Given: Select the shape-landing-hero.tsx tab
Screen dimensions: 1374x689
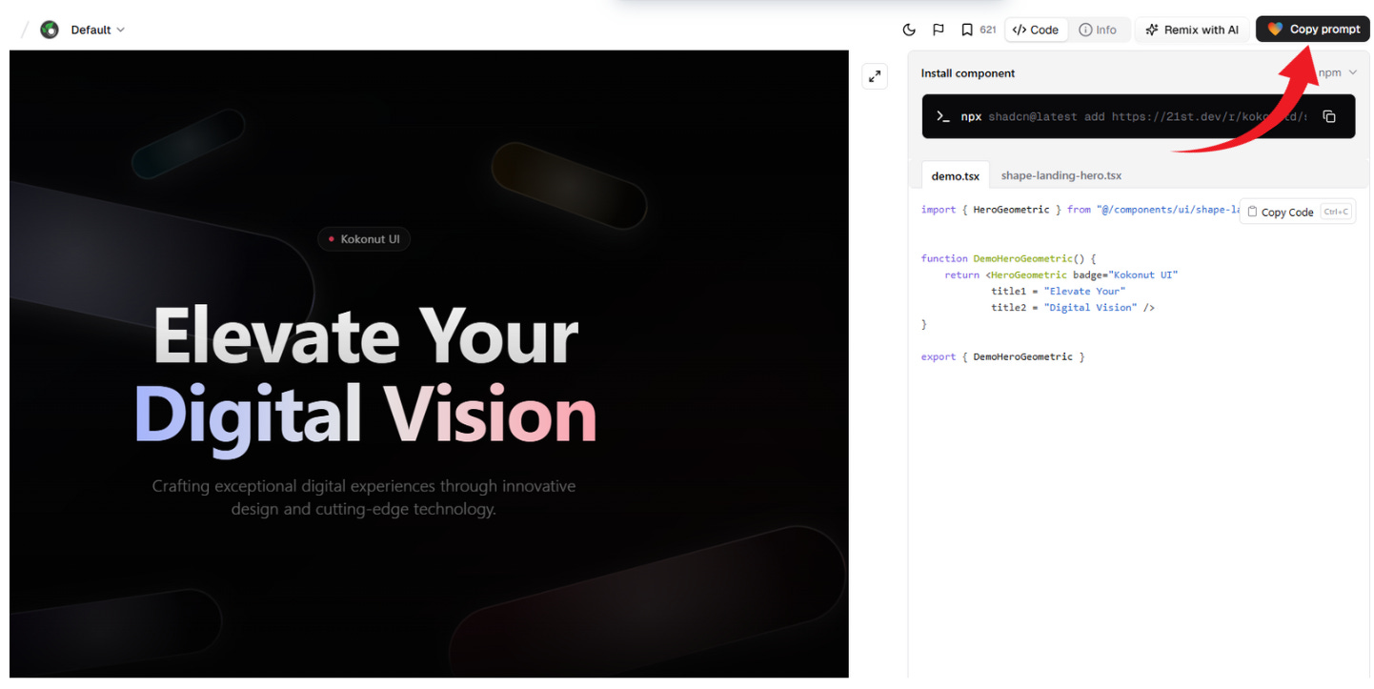Looking at the screenshot, I should (x=1061, y=175).
